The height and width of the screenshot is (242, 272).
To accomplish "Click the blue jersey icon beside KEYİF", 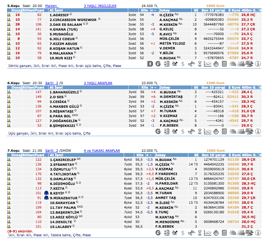I will (x=46, y=193).
